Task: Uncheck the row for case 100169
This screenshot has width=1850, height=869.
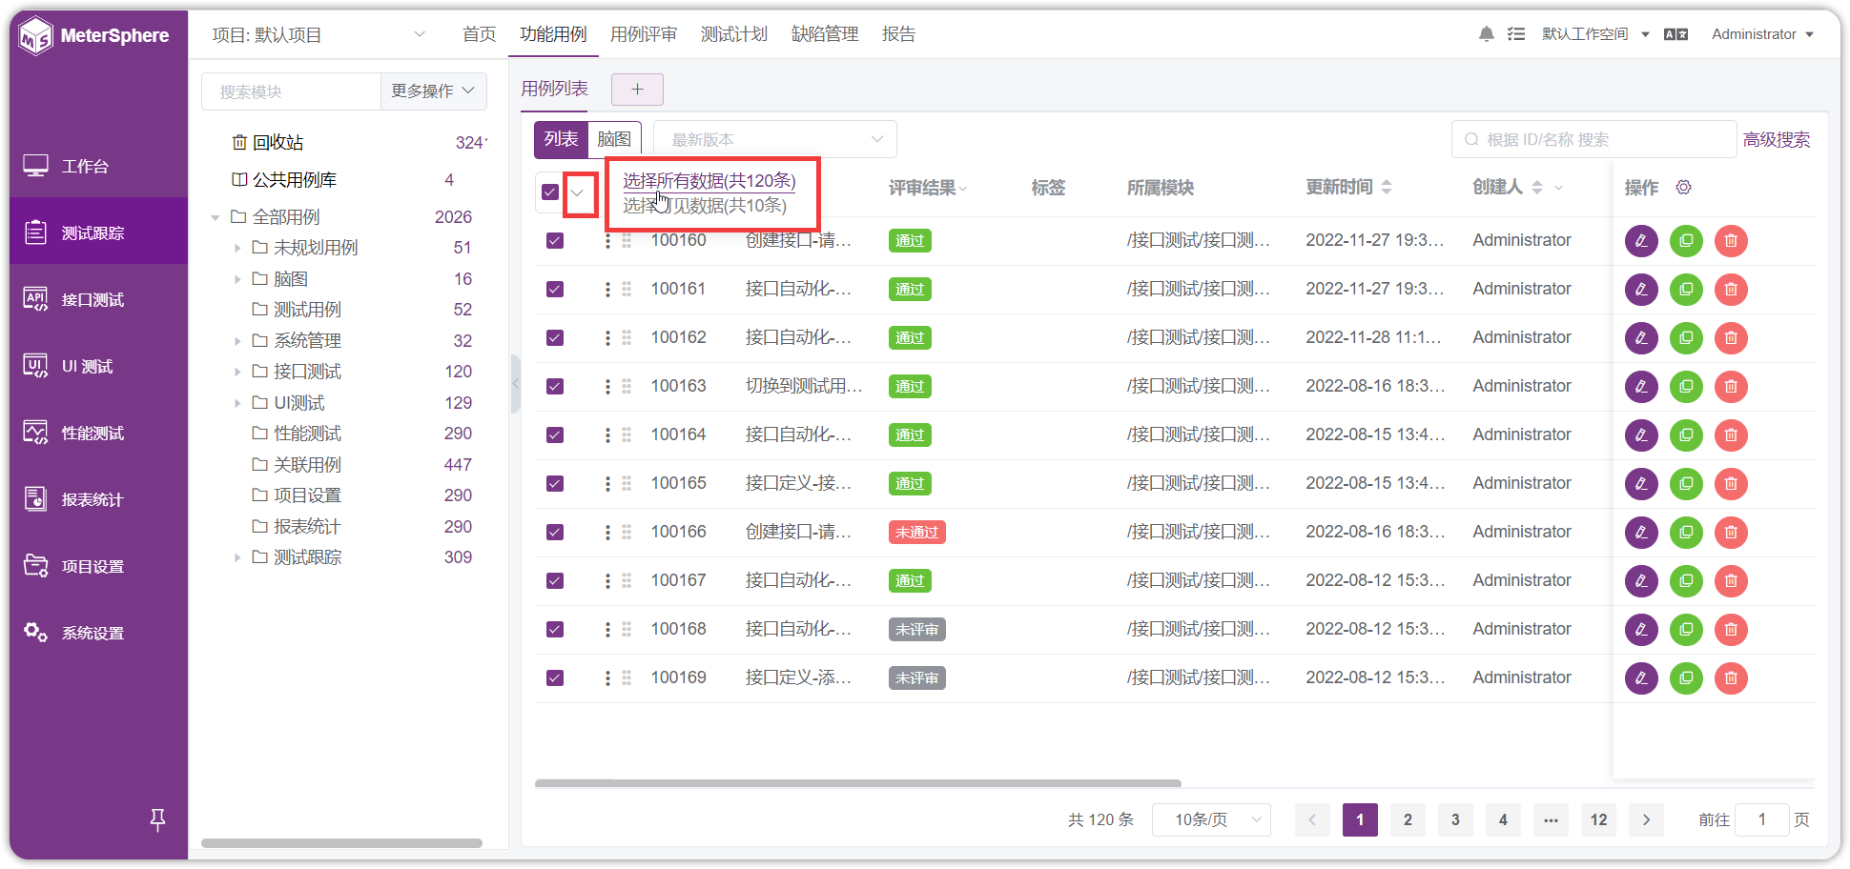Action: 555,678
